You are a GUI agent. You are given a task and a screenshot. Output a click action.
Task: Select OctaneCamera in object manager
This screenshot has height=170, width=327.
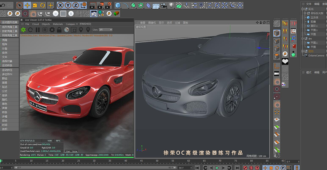(x=316, y=55)
